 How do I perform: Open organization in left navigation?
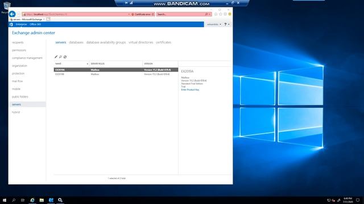coord(19,66)
